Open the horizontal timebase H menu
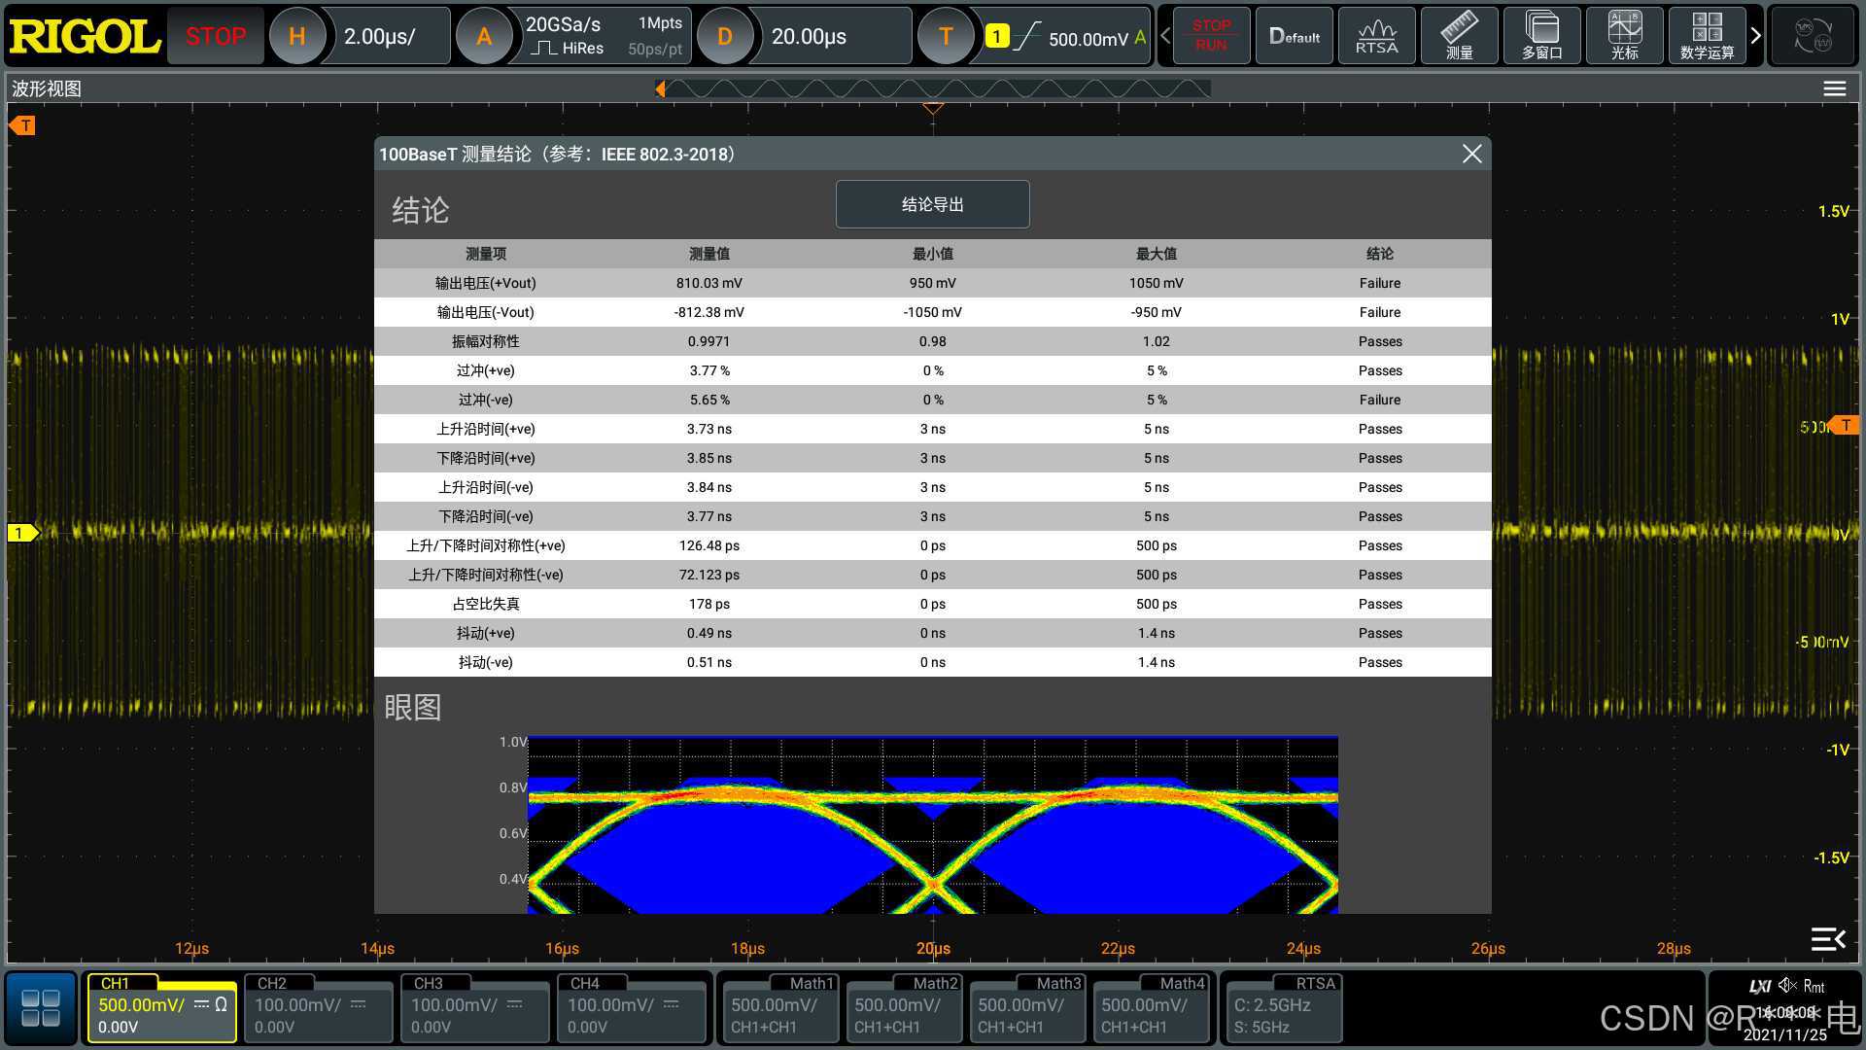This screenshot has height=1050, width=1866. click(297, 36)
